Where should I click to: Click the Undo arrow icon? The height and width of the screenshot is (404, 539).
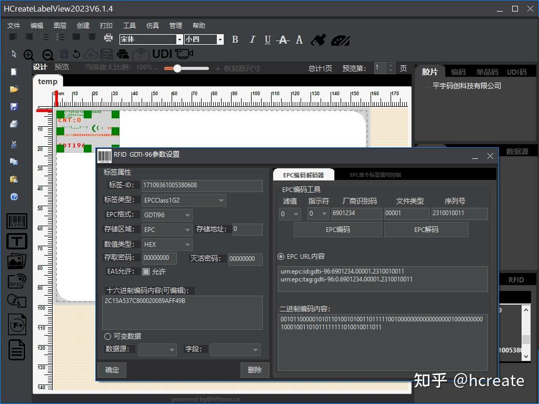[x=77, y=54]
